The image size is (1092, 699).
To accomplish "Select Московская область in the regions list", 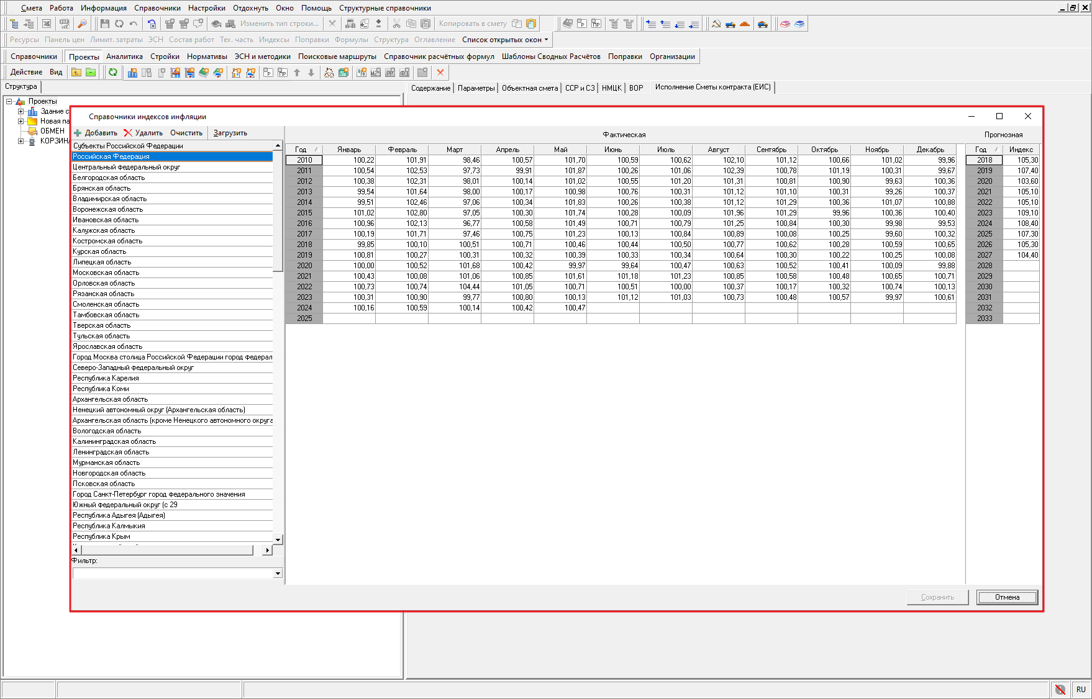I will click(x=106, y=273).
